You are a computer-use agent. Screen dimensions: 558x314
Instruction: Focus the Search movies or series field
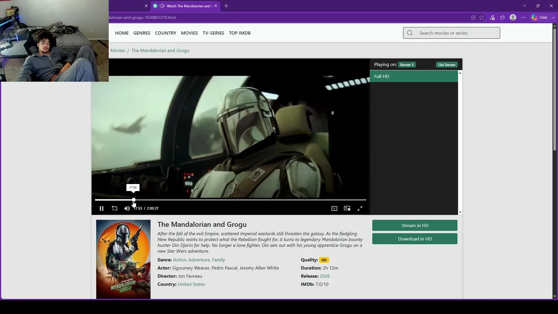[452, 33]
